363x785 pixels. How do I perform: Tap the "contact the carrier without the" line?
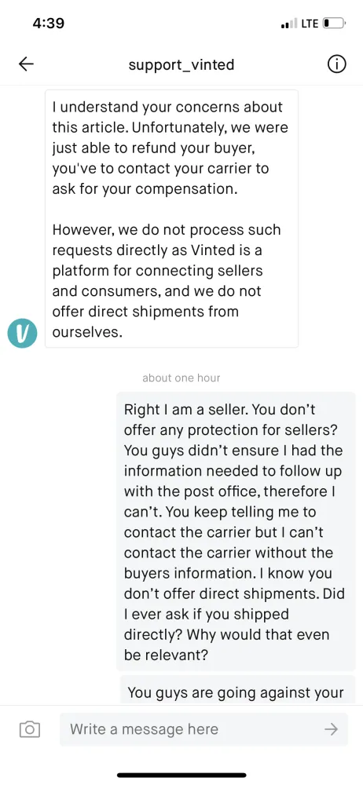point(228,553)
